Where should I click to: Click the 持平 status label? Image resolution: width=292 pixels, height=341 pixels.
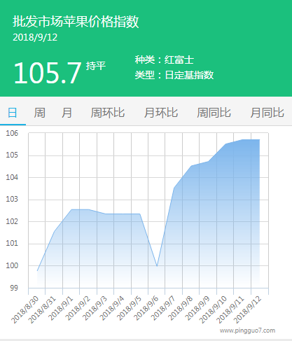(x=96, y=66)
